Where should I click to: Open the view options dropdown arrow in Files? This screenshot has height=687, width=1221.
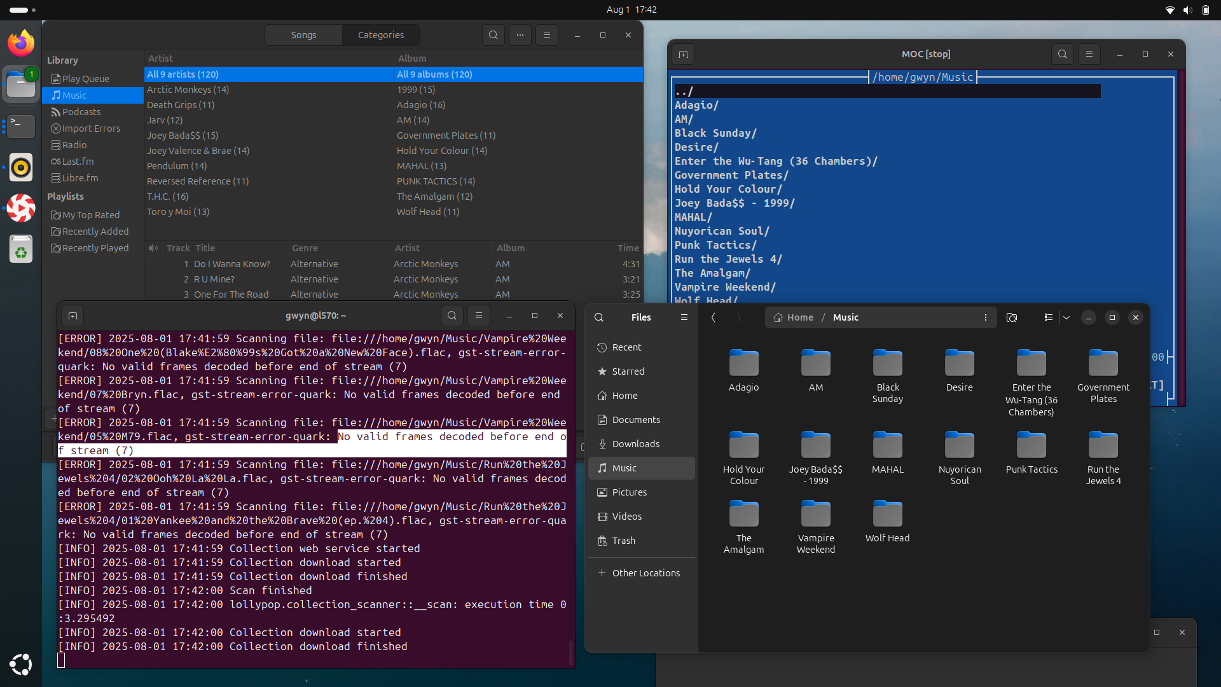tap(1066, 317)
